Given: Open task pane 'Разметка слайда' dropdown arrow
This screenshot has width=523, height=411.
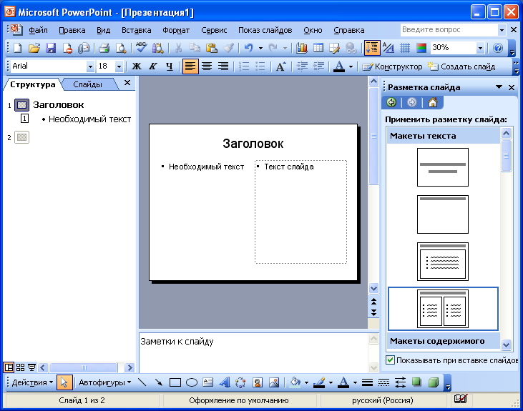Looking at the screenshot, I should pyautogui.click(x=499, y=87).
